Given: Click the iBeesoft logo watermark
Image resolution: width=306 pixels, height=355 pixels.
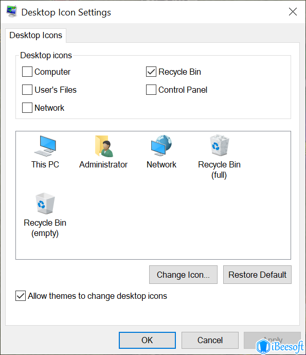Looking at the screenshot, I should tap(280, 346).
